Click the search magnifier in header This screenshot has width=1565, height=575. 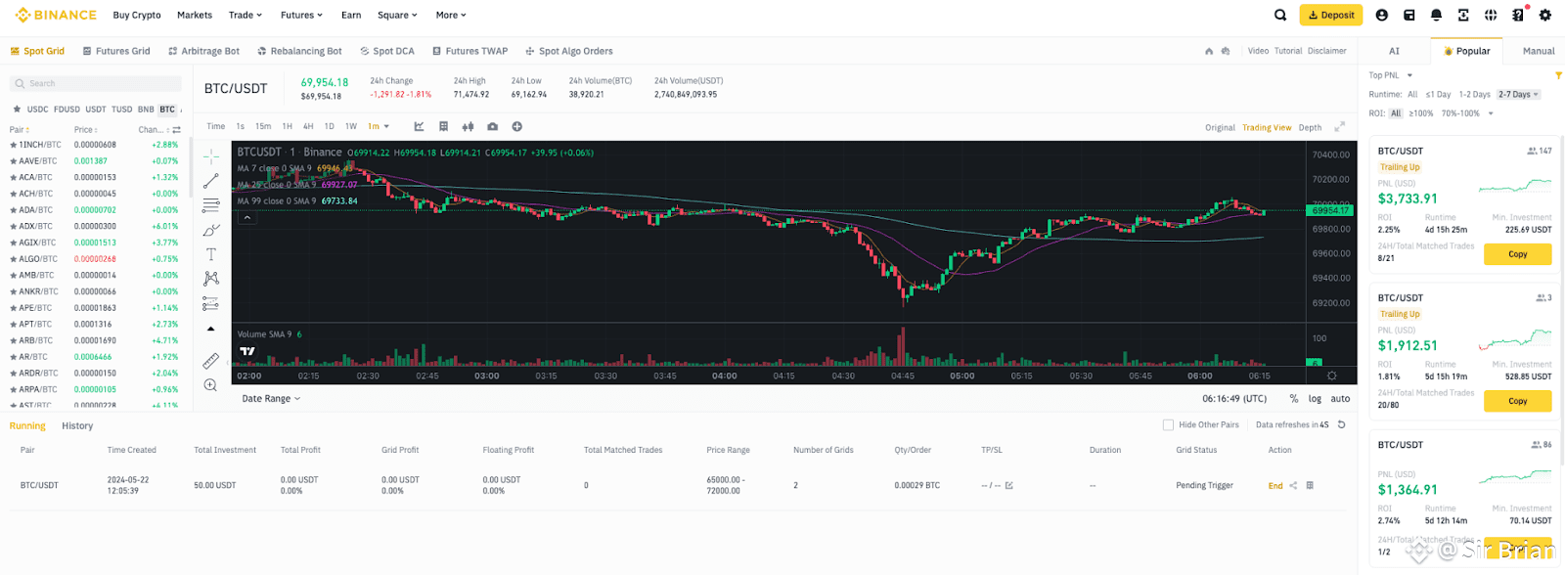1280,15
